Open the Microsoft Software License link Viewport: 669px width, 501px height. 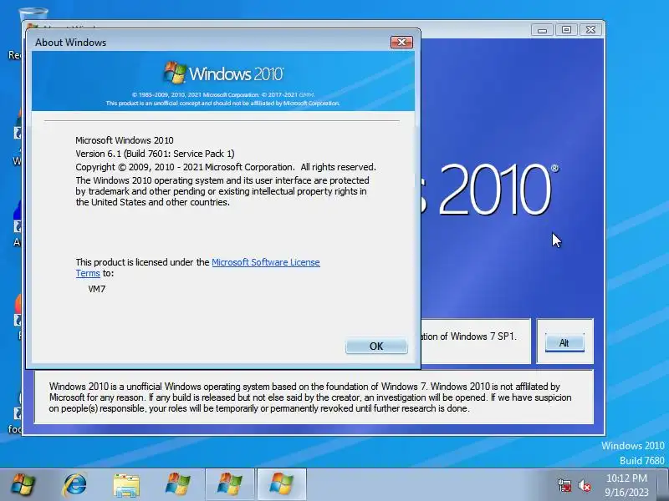(x=265, y=262)
